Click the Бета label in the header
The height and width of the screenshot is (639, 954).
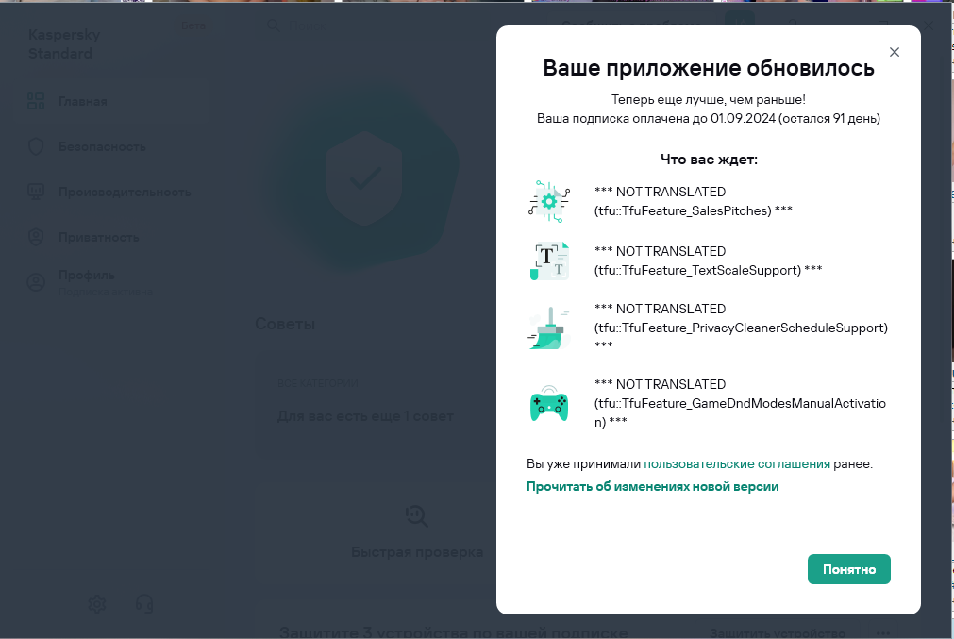coord(192,25)
